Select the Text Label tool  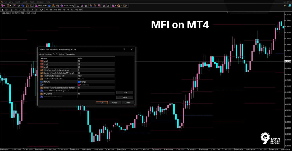pos(36,10)
